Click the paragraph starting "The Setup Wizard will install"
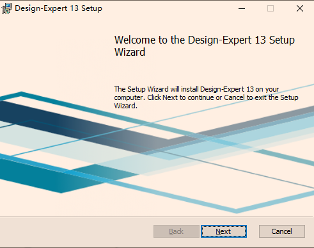 [206, 97]
